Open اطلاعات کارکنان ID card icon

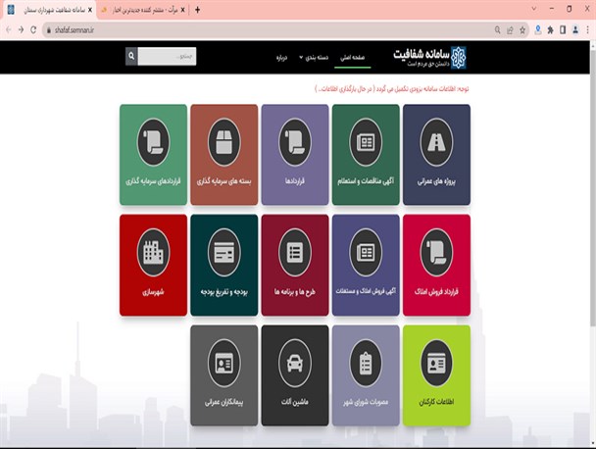click(436, 363)
